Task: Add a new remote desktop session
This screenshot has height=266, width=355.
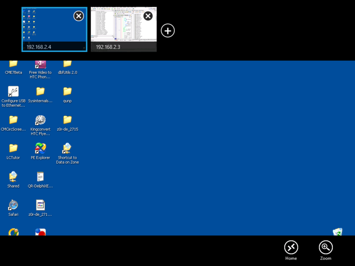Action: (x=168, y=30)
